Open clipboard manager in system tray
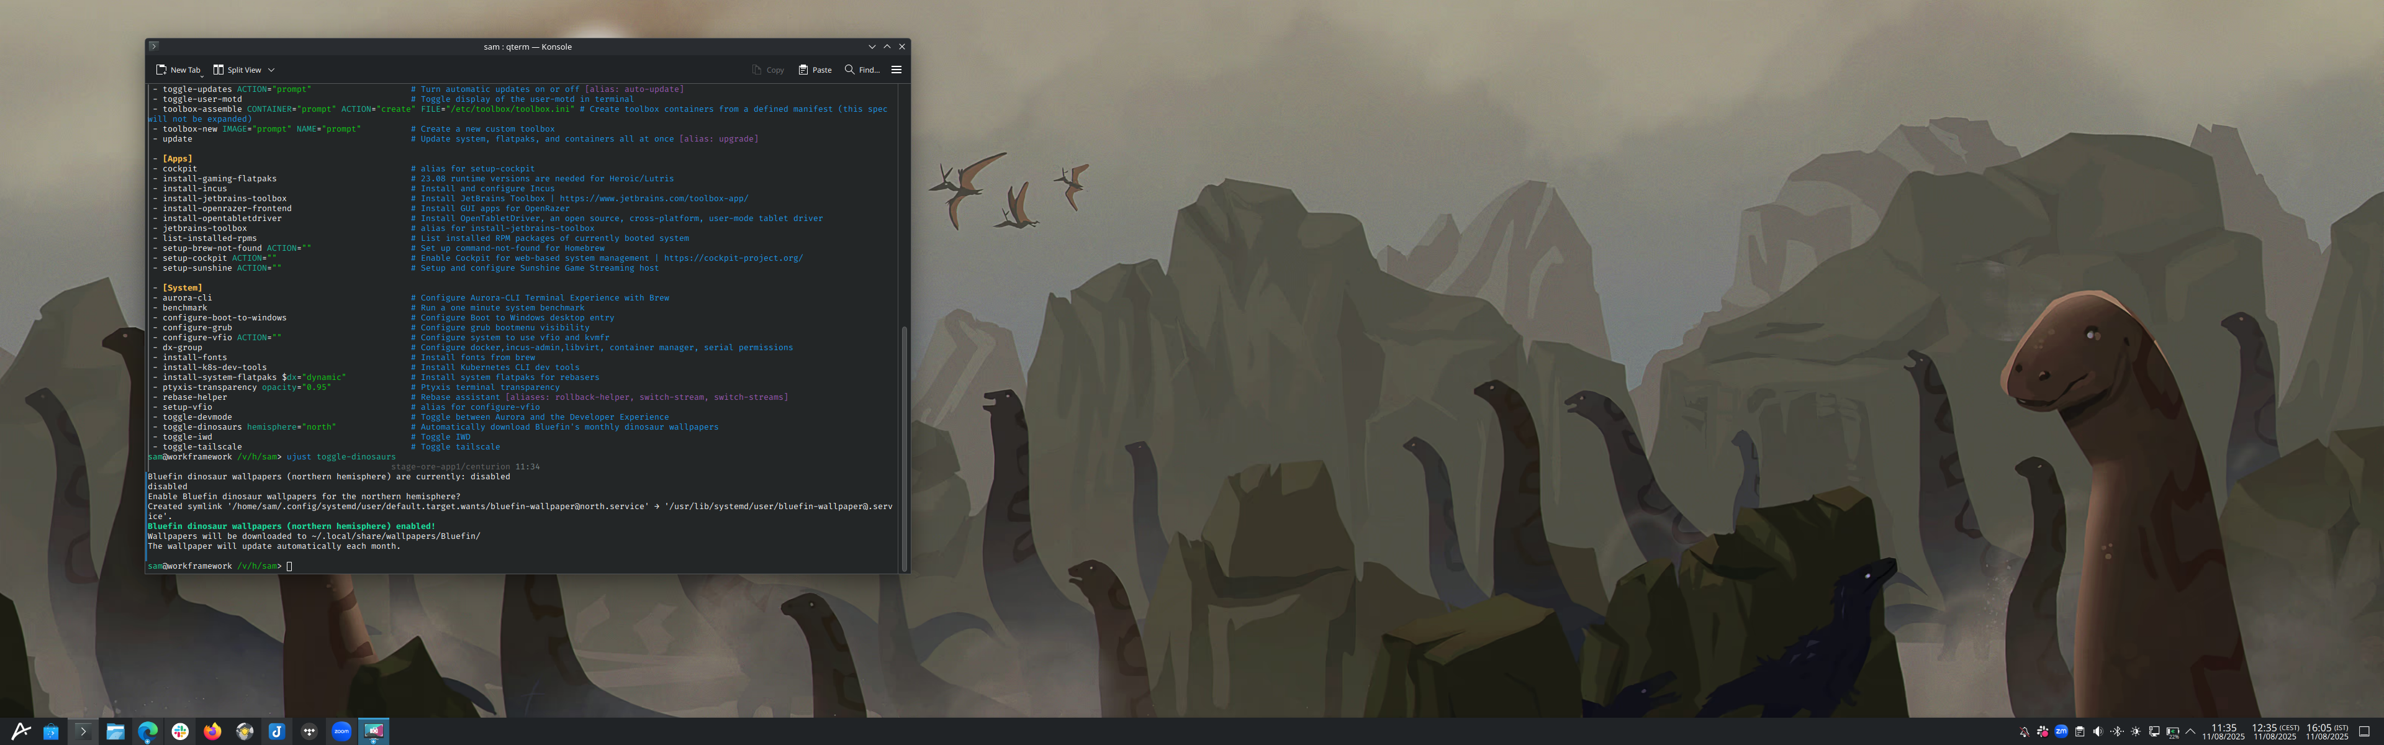The height and width of the screenshot is (745, 2384). point(2080,731)
